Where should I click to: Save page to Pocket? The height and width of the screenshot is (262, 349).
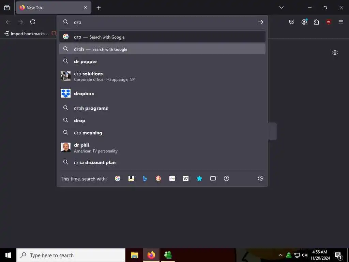(292, 22)
